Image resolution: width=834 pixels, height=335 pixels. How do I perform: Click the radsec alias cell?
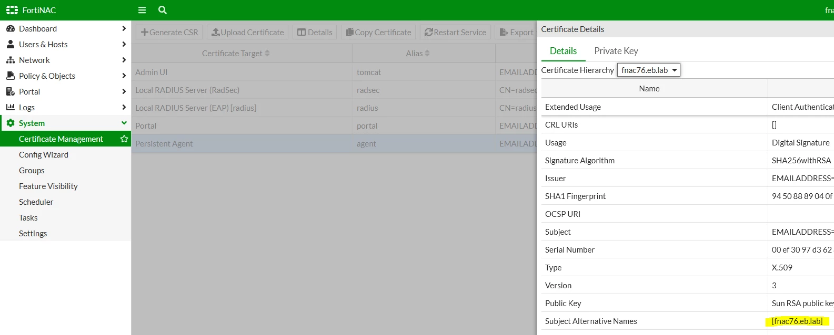[x=424, y=90]
